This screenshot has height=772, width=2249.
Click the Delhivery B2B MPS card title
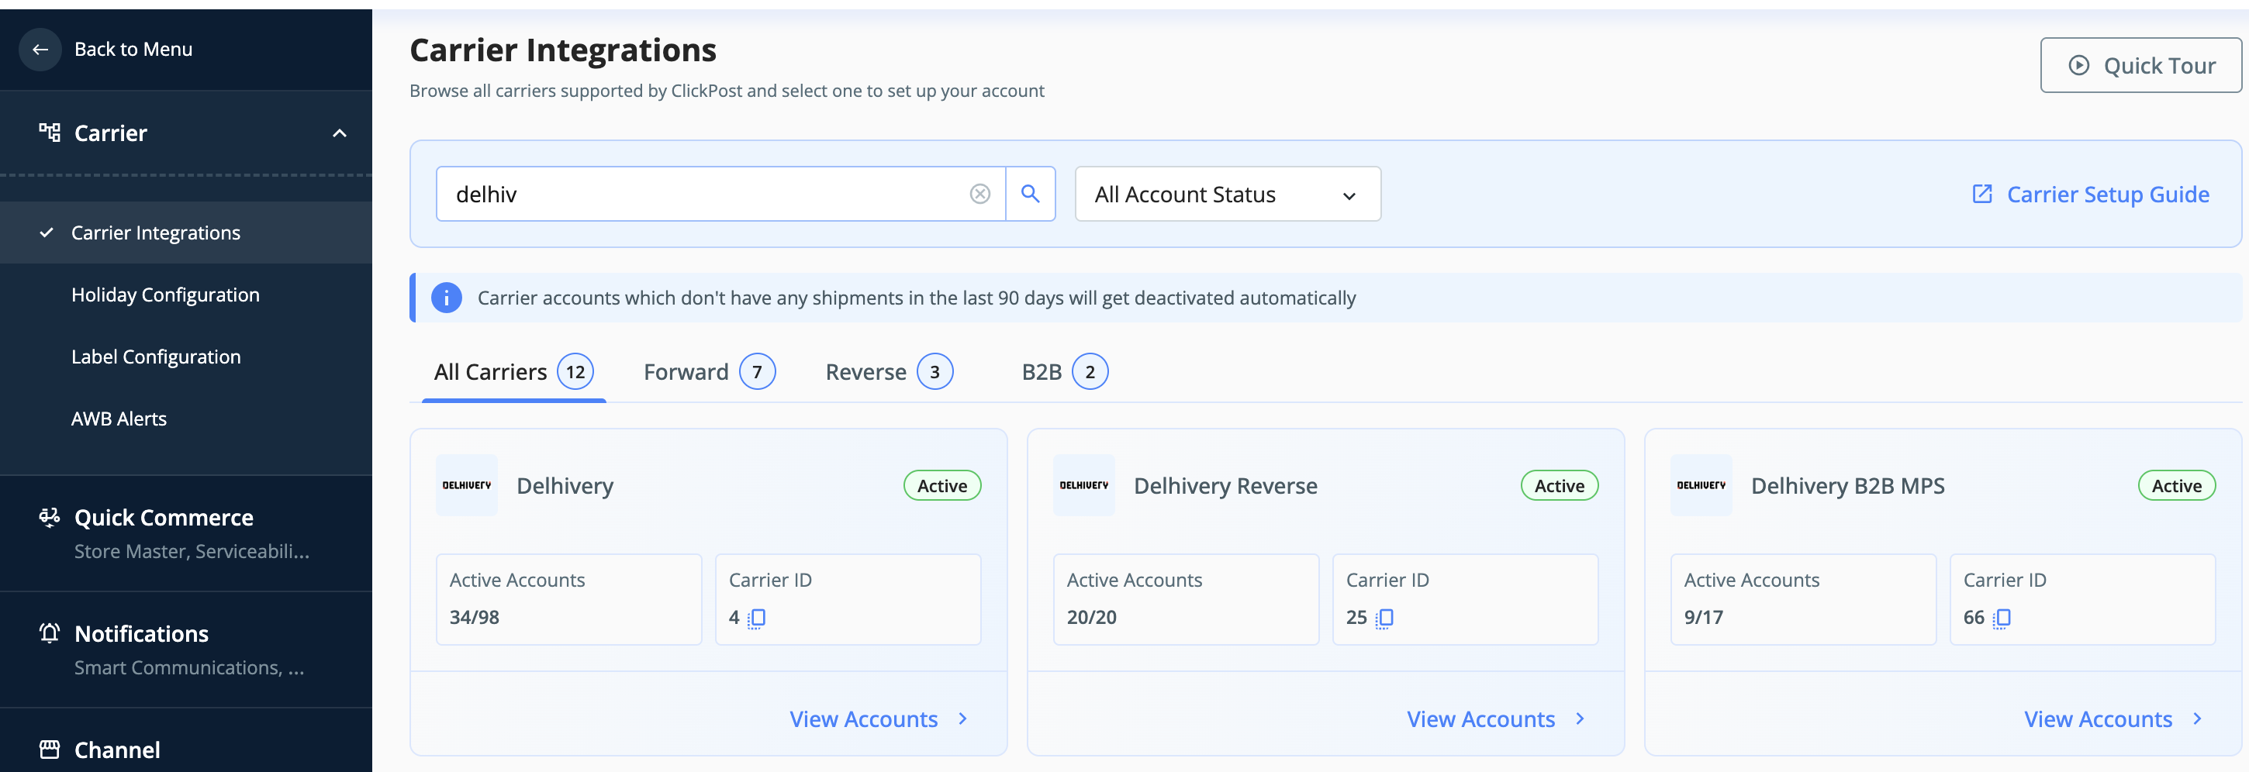click(x=1847, y=486)
